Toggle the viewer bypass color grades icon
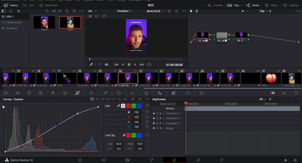Screen dimensions: 302x163 point(169,11)
